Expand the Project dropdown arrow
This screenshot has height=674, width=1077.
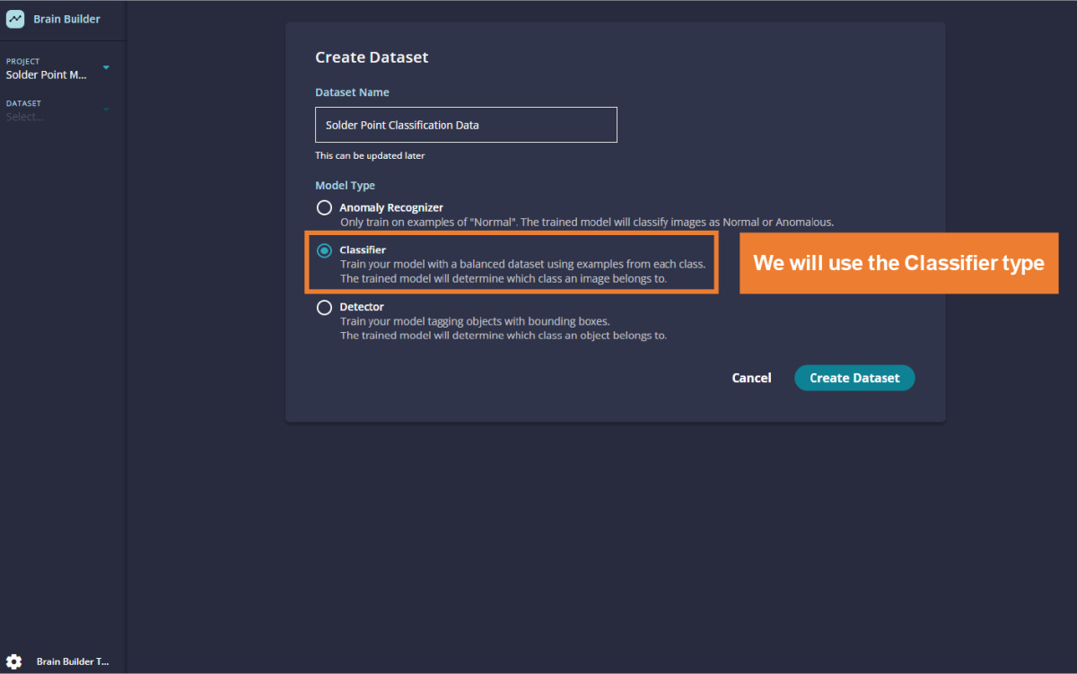(106, 67)
